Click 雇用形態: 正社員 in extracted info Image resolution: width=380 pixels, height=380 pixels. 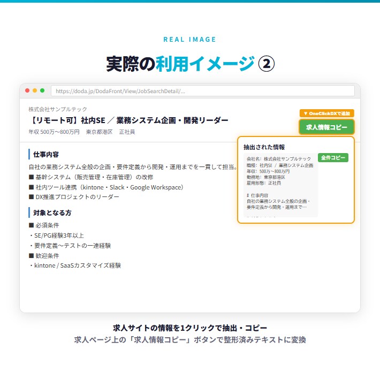click(x=264, y=183)
